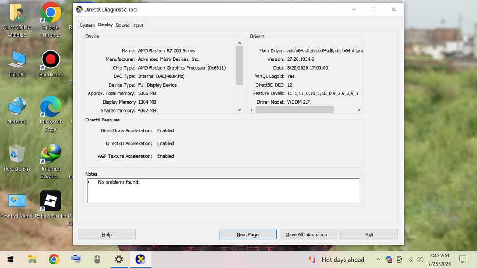Select the Bandicam desktop shortcut

(51, 64)
